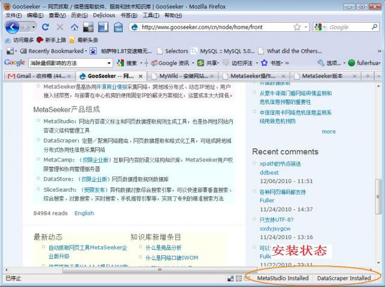Click the Delicious TAG icon

(119, 27)
